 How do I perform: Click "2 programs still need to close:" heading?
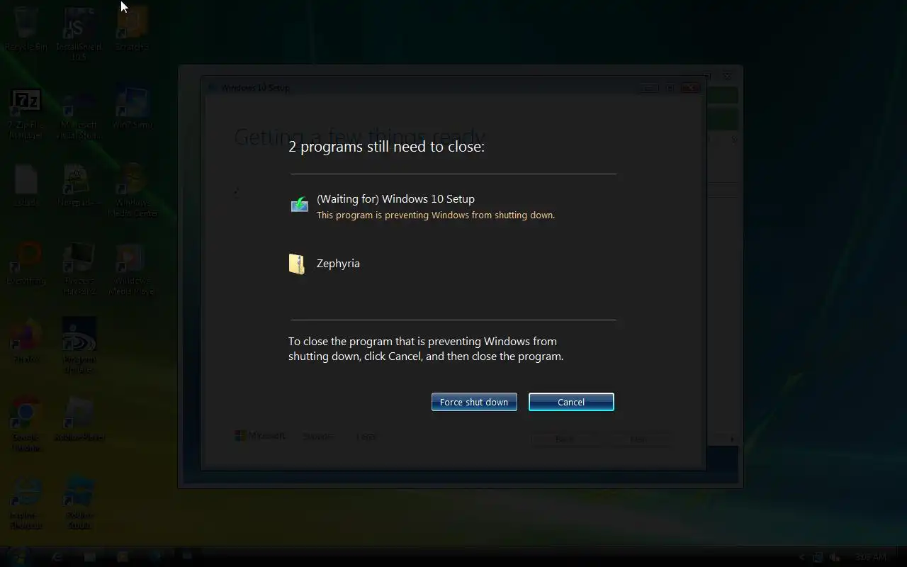click(x=386, y=147)
